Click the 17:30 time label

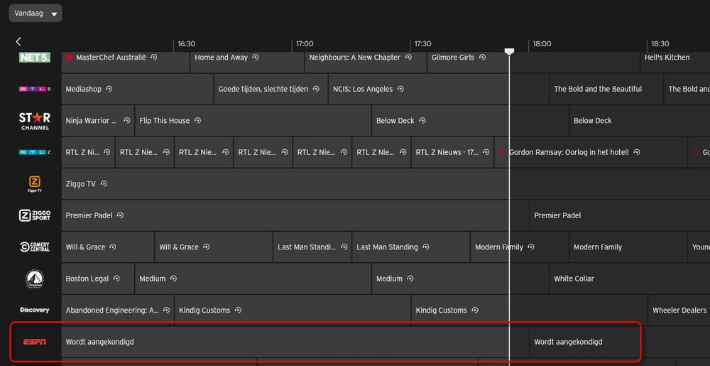point(423,44)
